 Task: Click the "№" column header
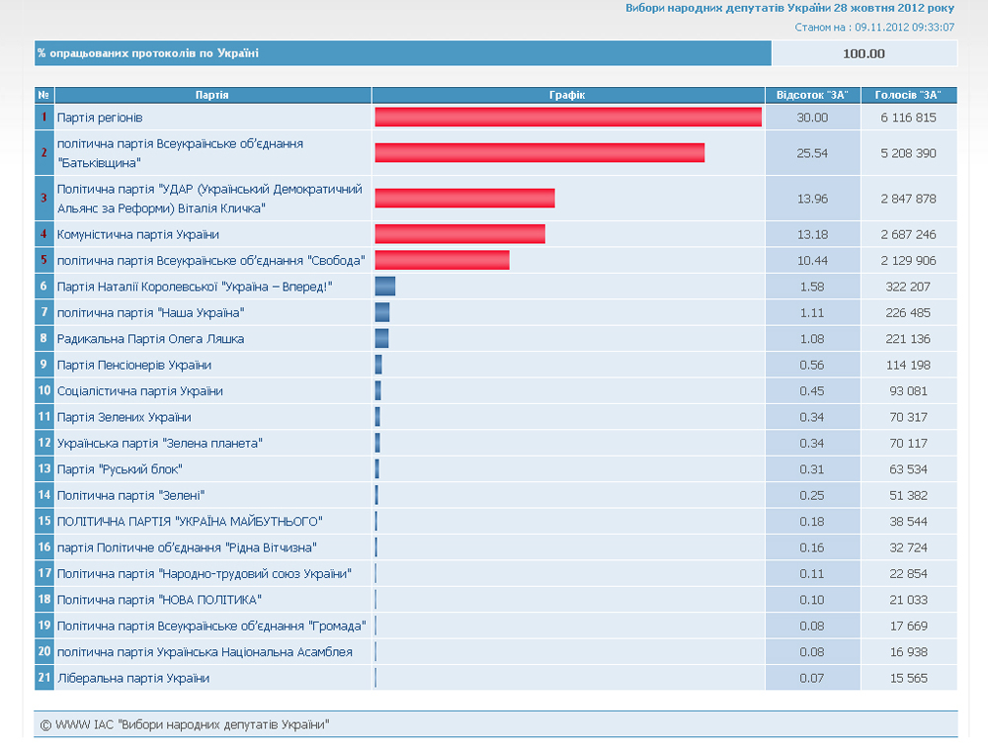point(43,95)
